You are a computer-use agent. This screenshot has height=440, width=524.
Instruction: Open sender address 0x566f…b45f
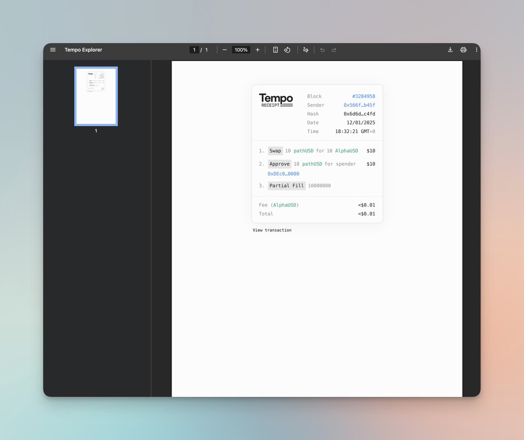point(359,105)
